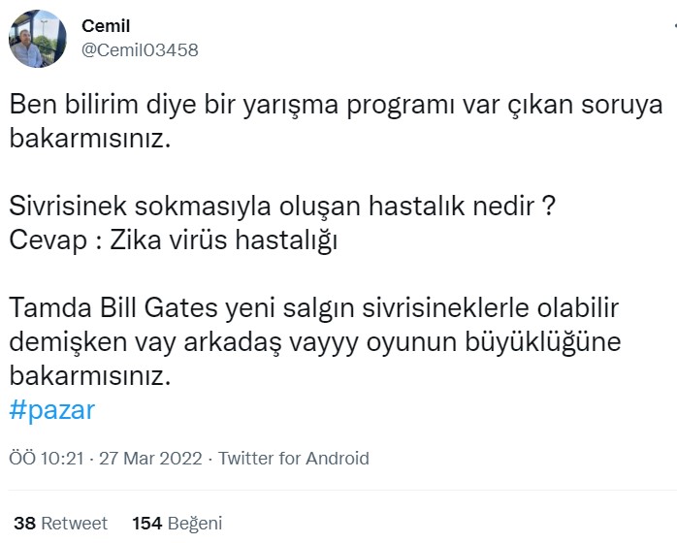Click the line starting "Tamda Bill Gates"
Image resolution: width=677 pixels, height=543 pixels.
[314, 308]
